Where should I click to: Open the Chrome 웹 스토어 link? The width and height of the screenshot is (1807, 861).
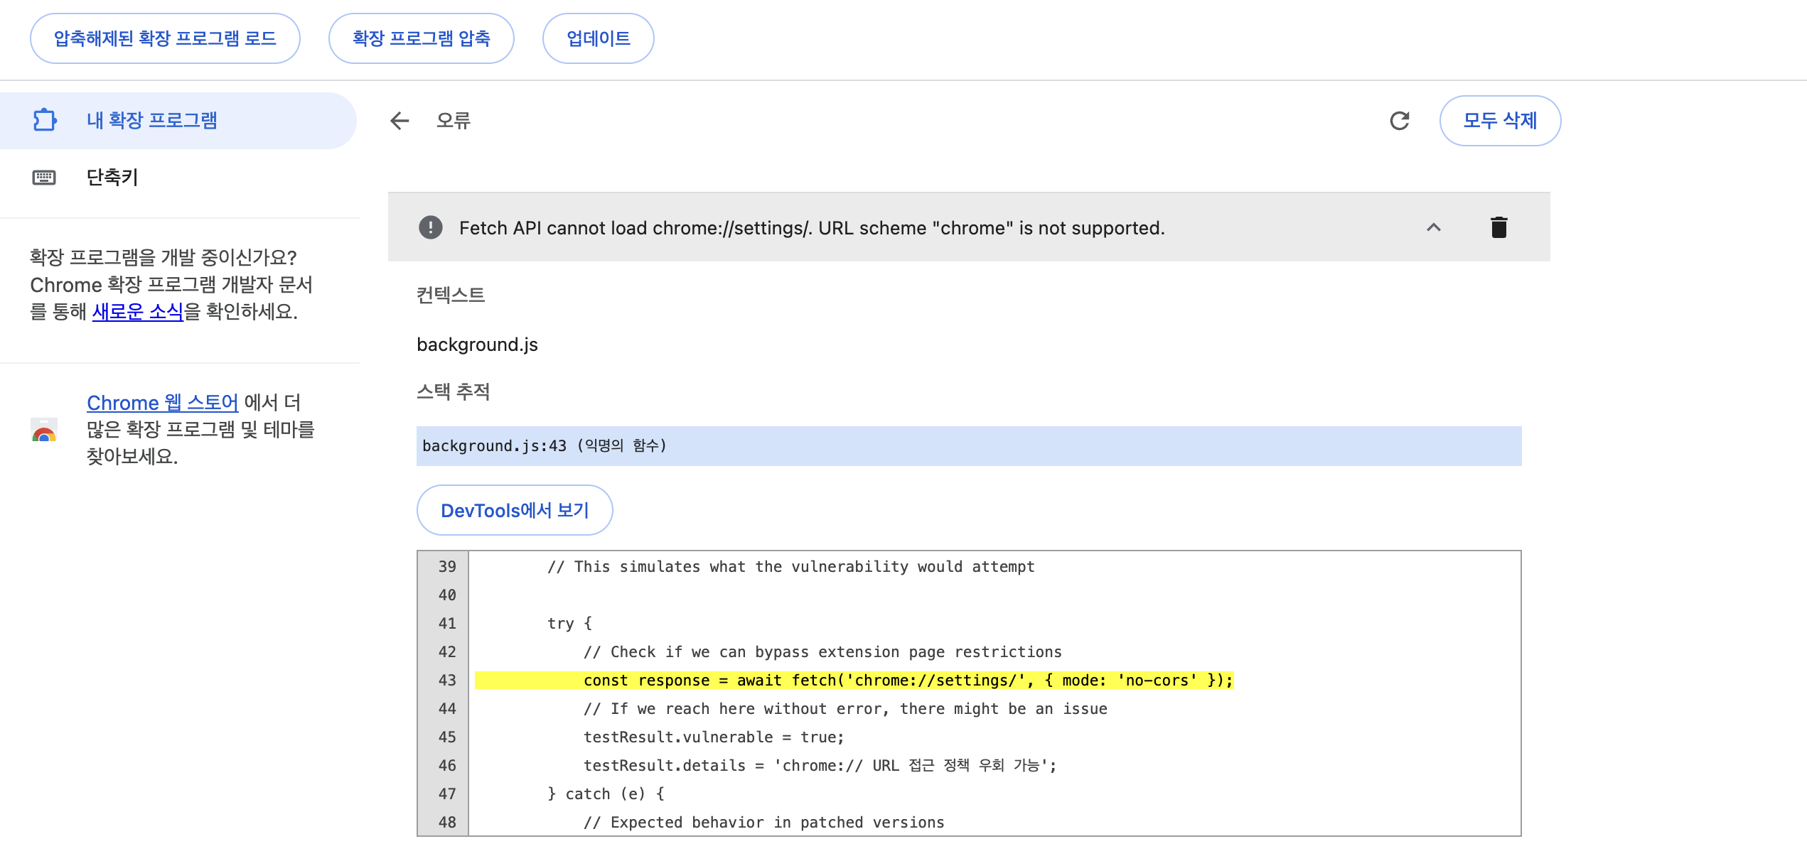click(162, 402)
